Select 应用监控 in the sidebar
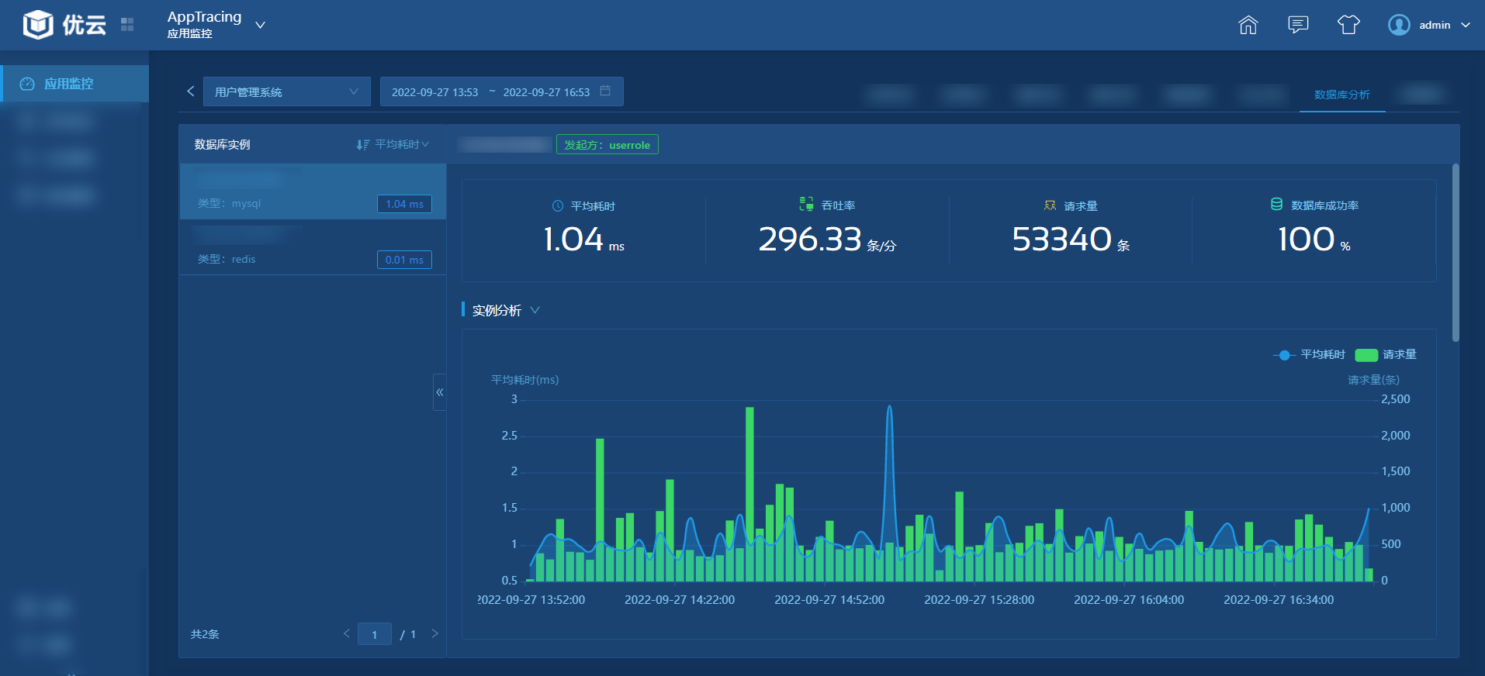The height and width of the screenshot is (676, 1485). point(74,84)
